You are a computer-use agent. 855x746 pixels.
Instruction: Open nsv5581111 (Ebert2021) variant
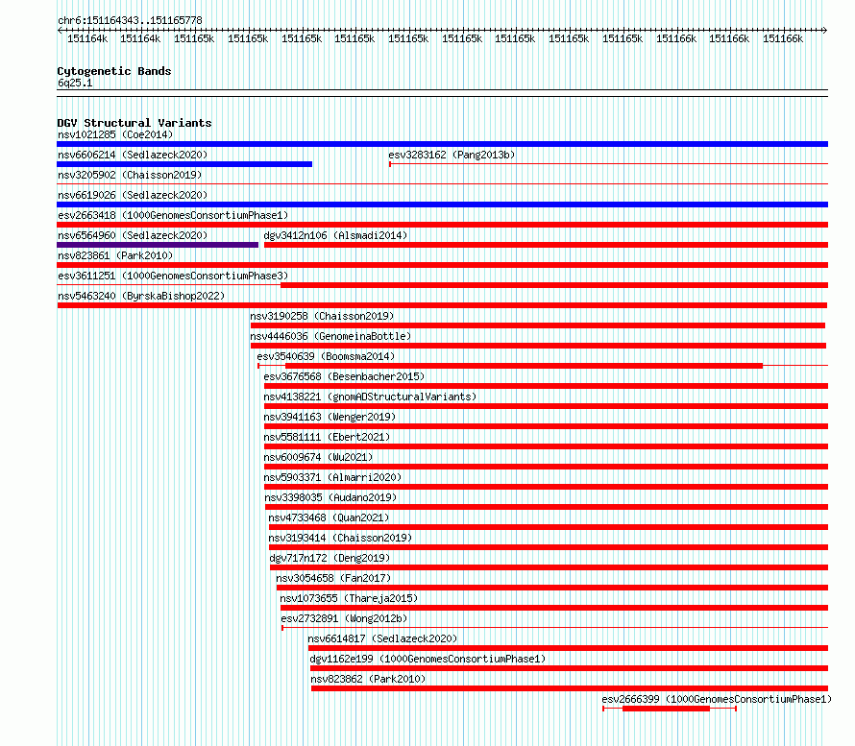tap(327, 437)
